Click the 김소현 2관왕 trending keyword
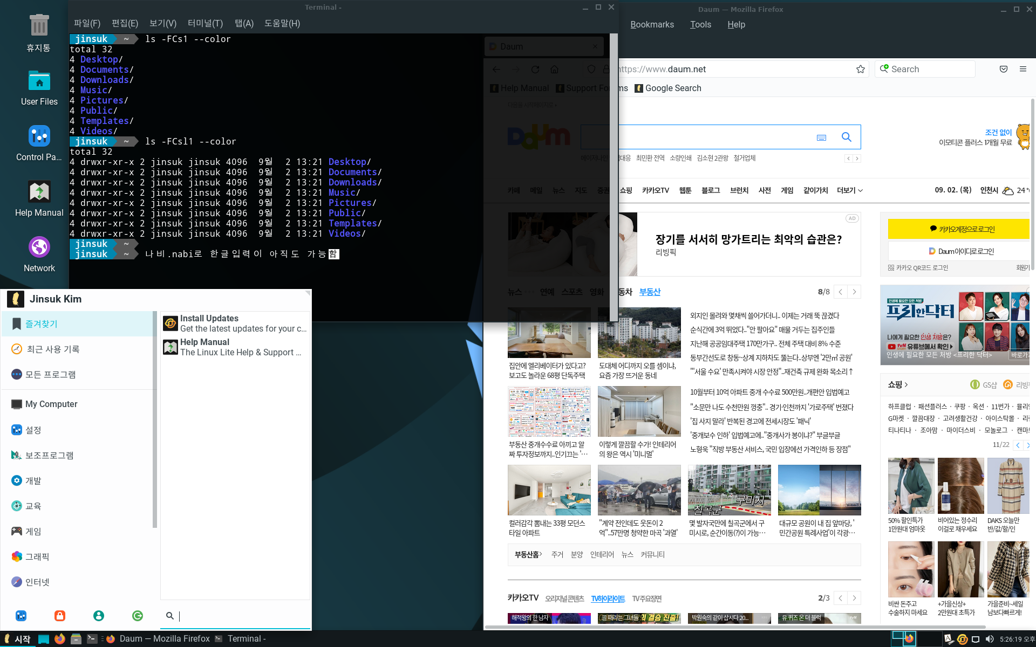Screen dimensions: 1036x647 (712, 158)
